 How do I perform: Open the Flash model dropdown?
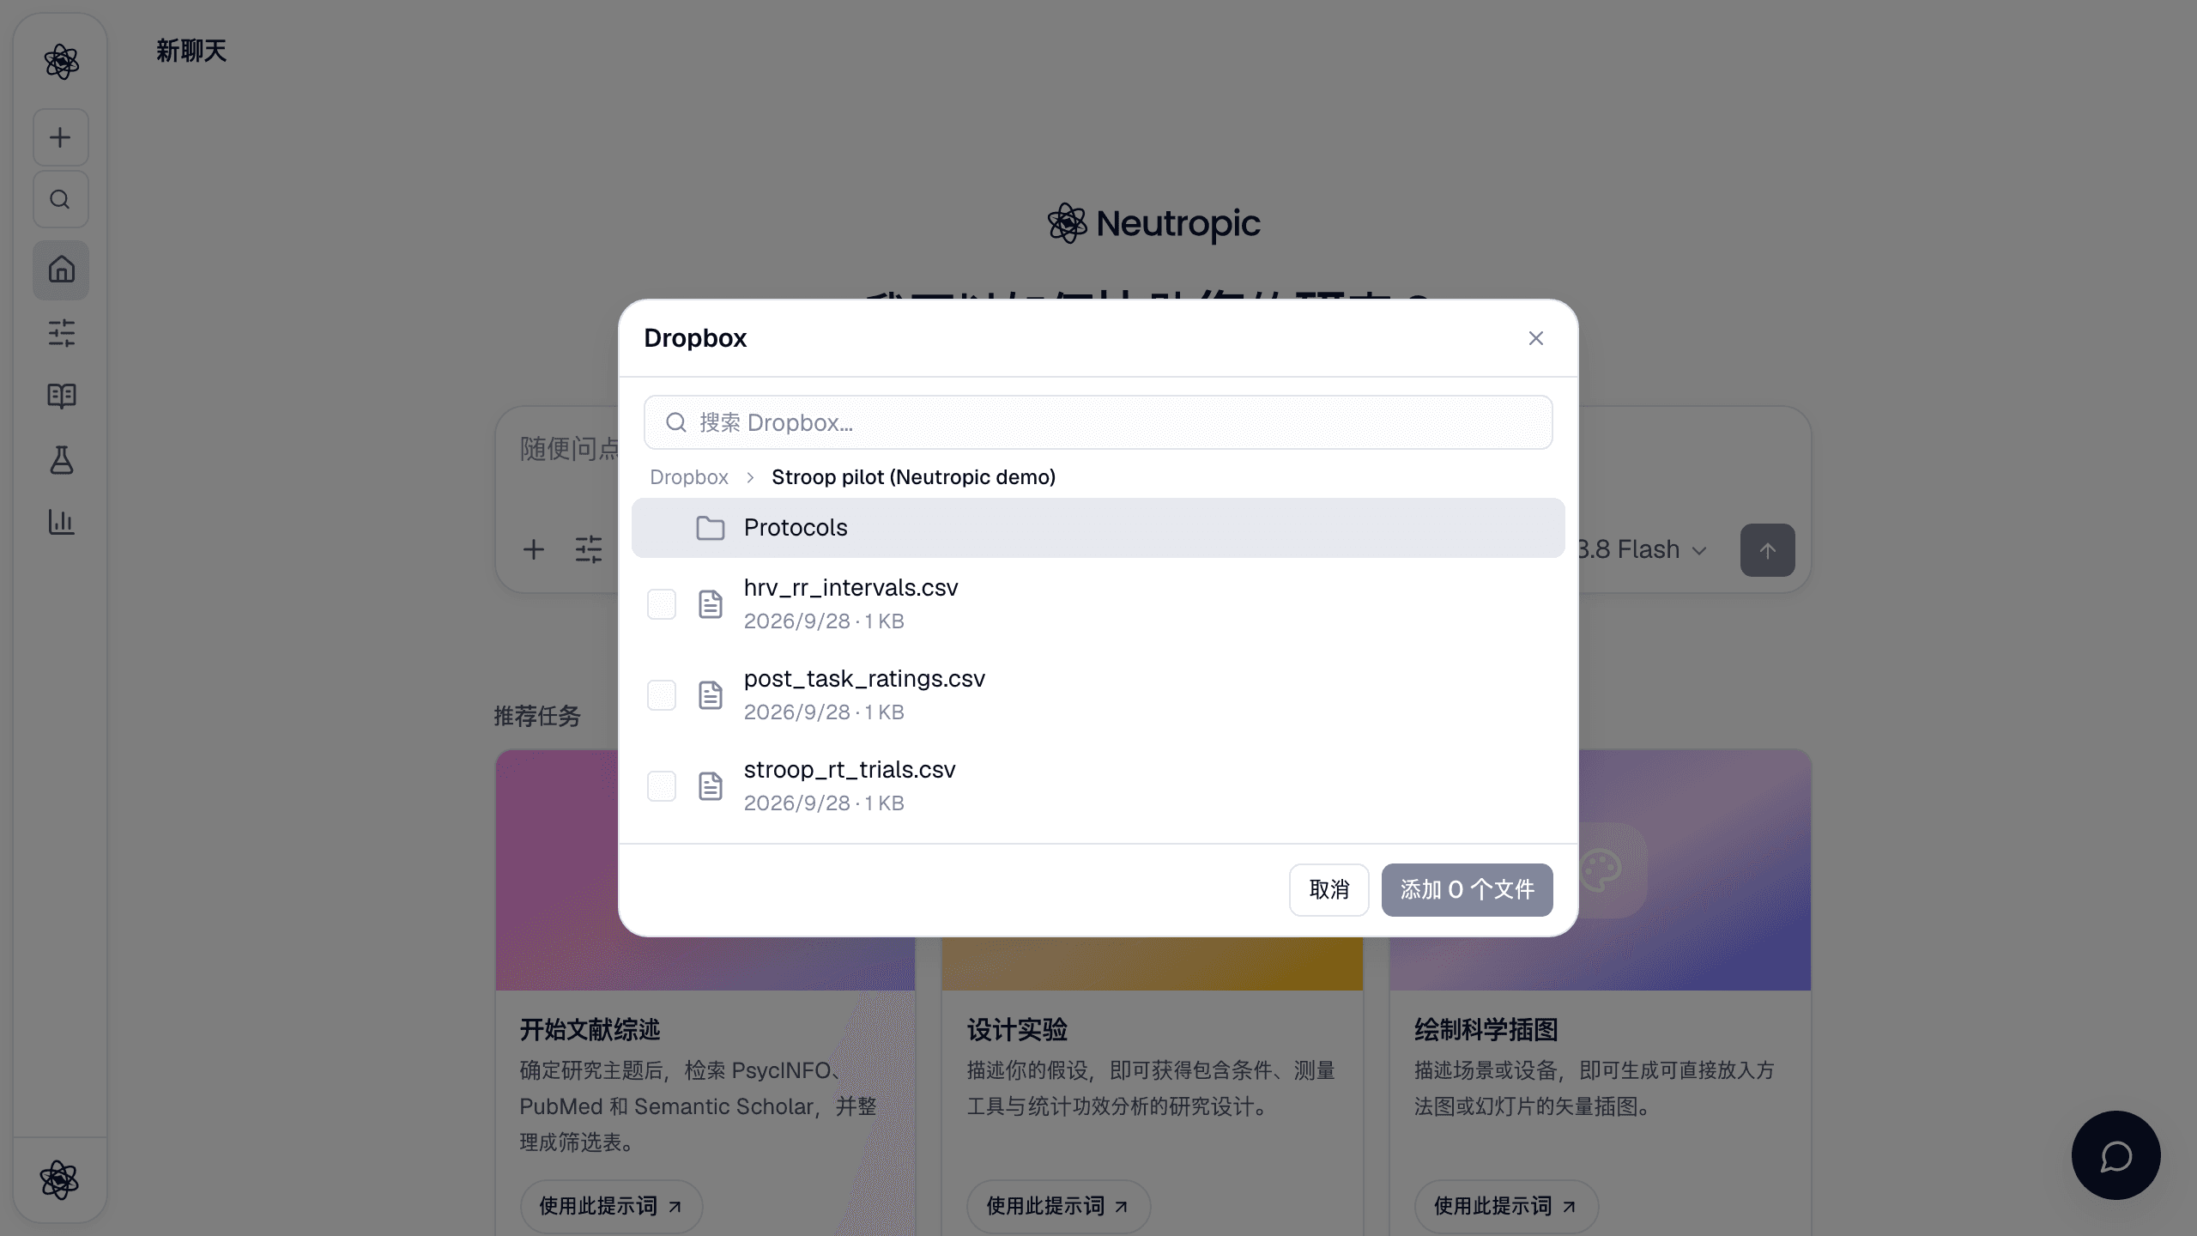coord(1643,550)
